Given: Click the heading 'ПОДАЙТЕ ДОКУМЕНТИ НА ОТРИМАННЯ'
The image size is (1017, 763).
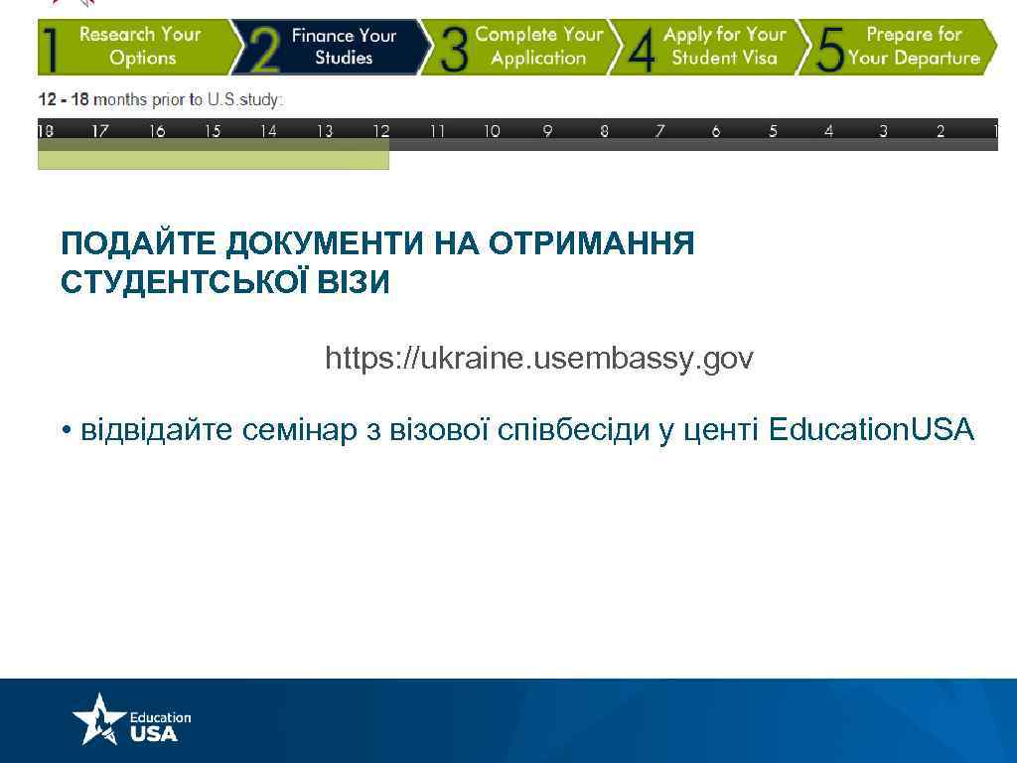Looking at the screenshot, I should coord(377,243).
